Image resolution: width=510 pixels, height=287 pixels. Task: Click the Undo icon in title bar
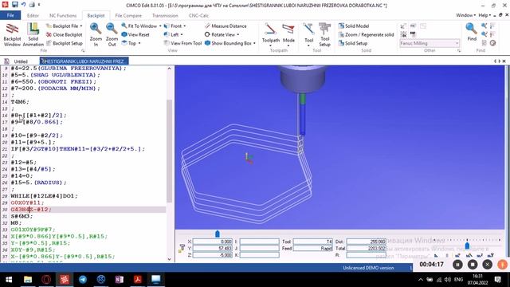pyautogui.click(x=23, y=5)
